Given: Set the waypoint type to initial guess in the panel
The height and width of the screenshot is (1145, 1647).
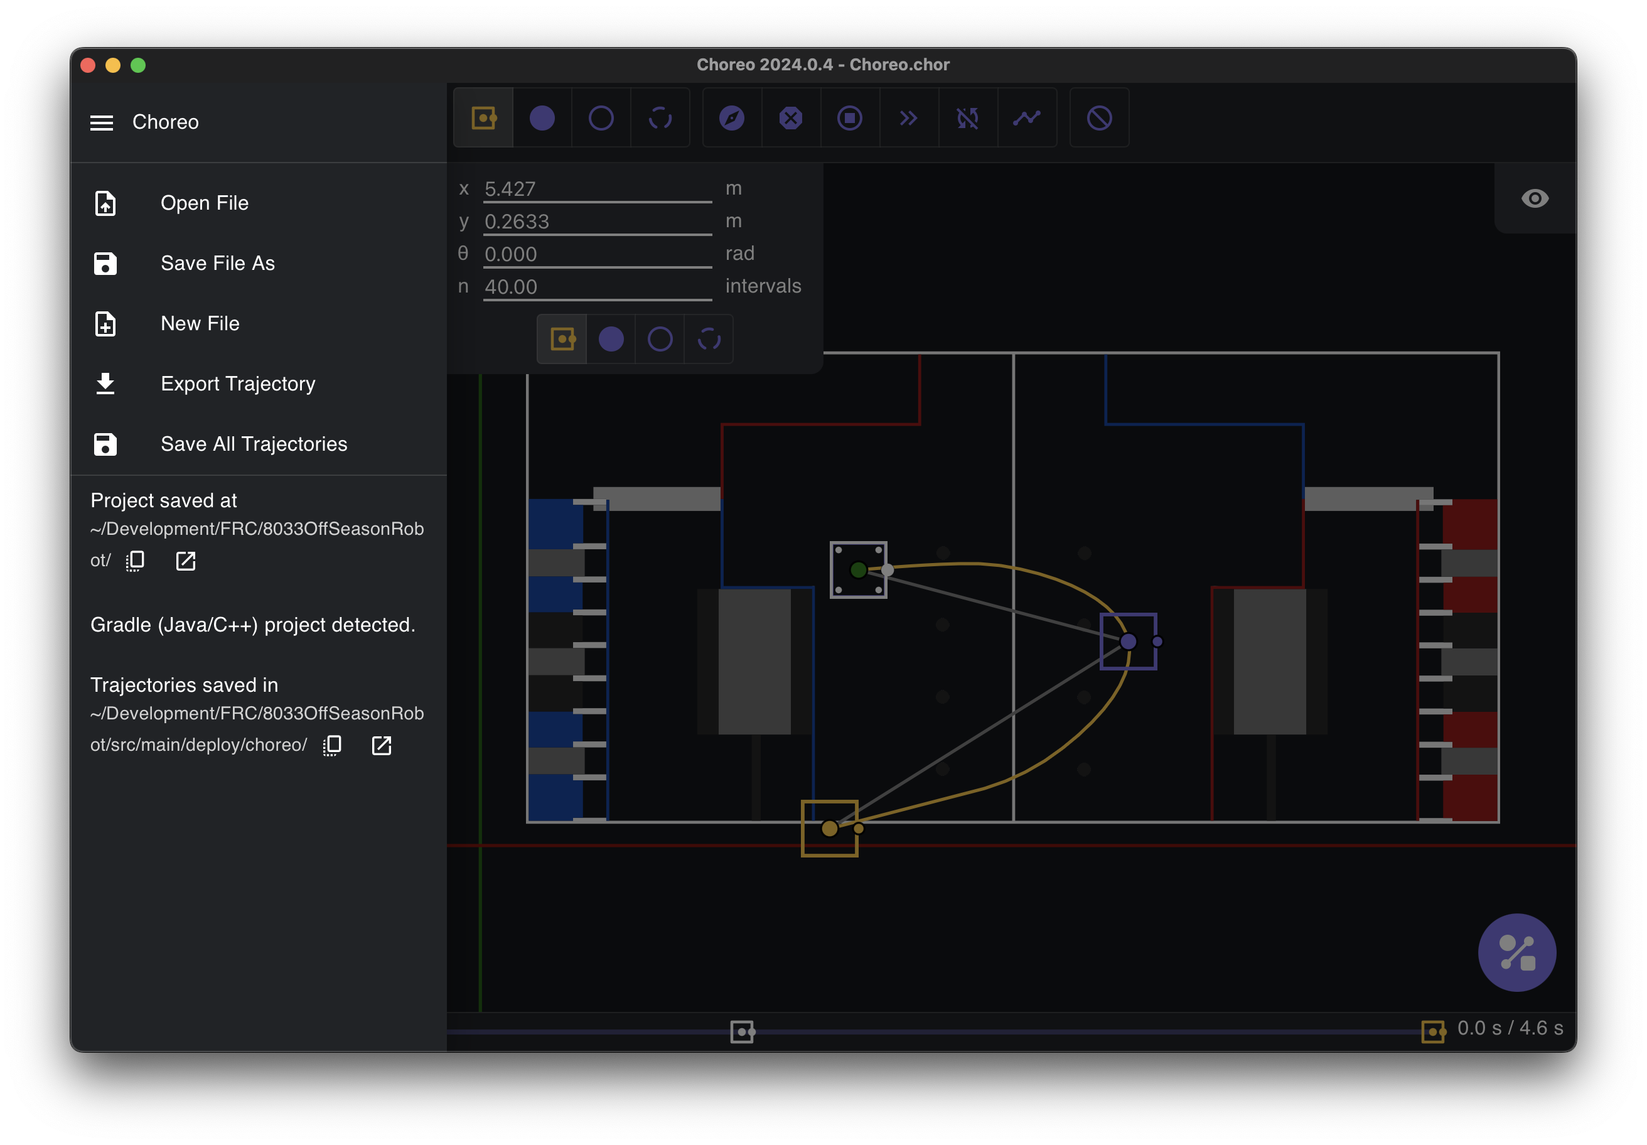Looking at the screenshot, I should 709,338.
